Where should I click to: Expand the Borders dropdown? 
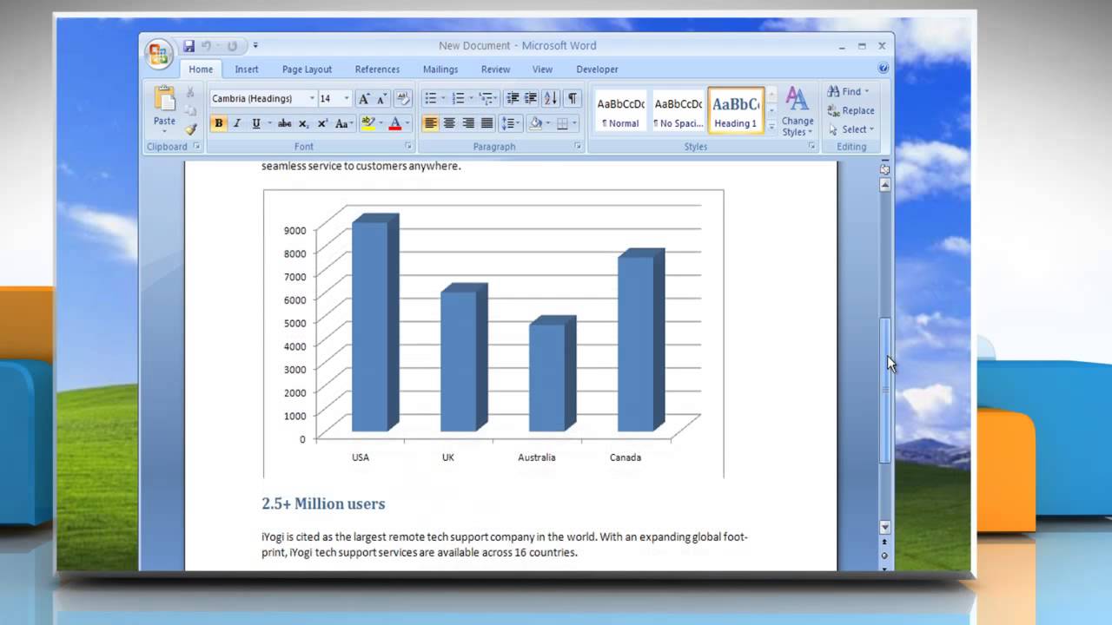(x=574, y=124)
